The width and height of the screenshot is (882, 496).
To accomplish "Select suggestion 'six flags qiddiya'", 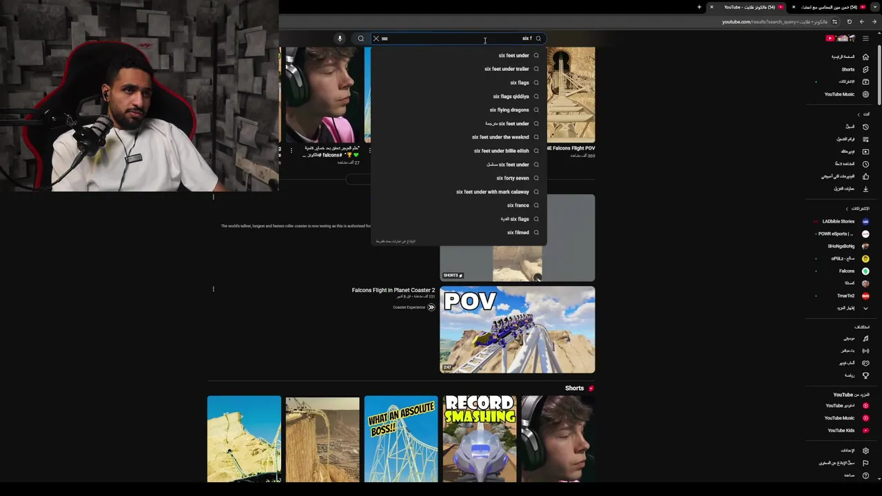I will [x=458, y=96].
